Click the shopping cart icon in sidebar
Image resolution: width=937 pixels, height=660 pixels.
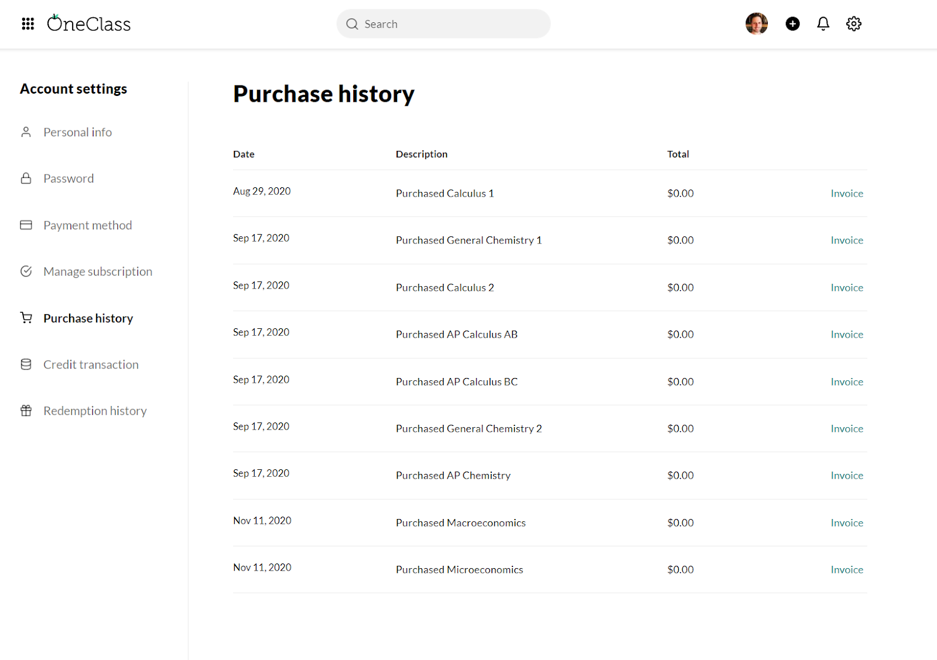click(26, 318)
